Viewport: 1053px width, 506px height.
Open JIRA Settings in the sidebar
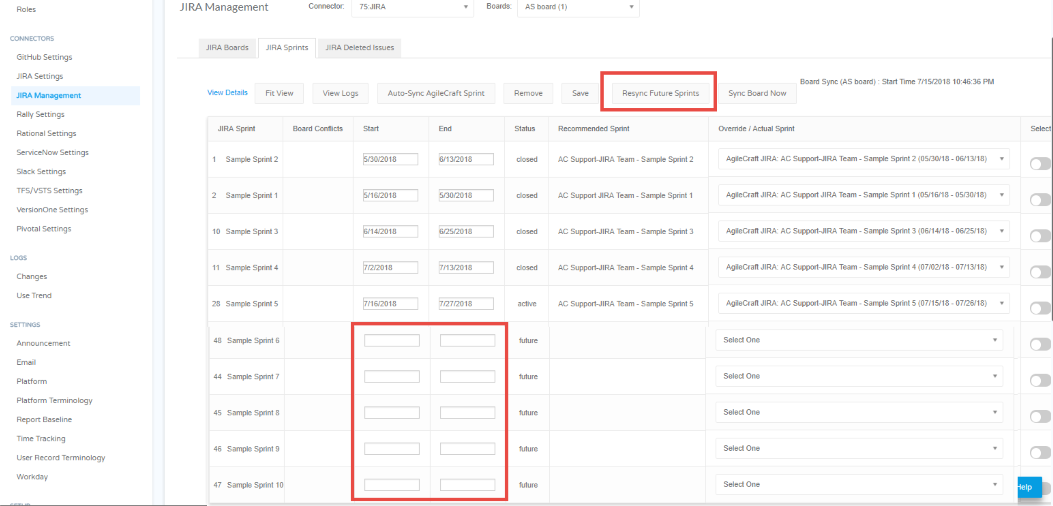[x=40, y=76]
